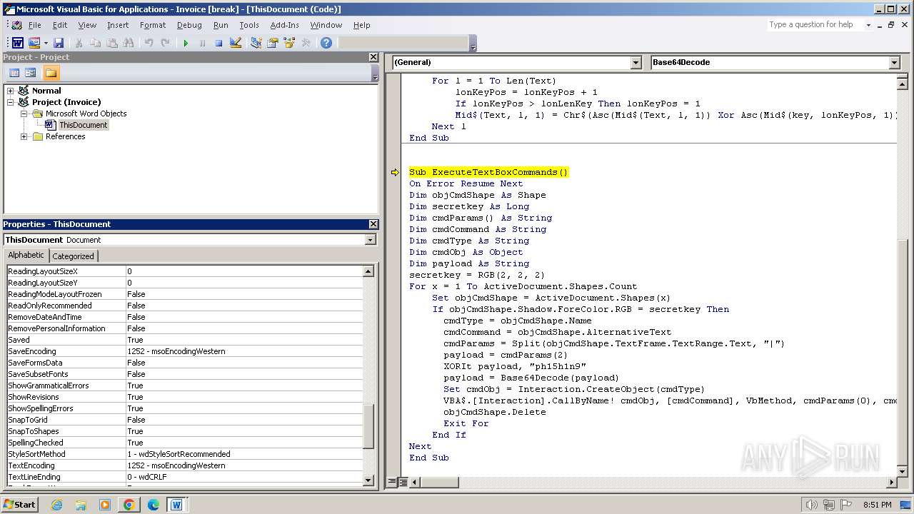
Task: Save the Invoice project via floppy icon
Action: pyautogui.click(x=59, y=43)
